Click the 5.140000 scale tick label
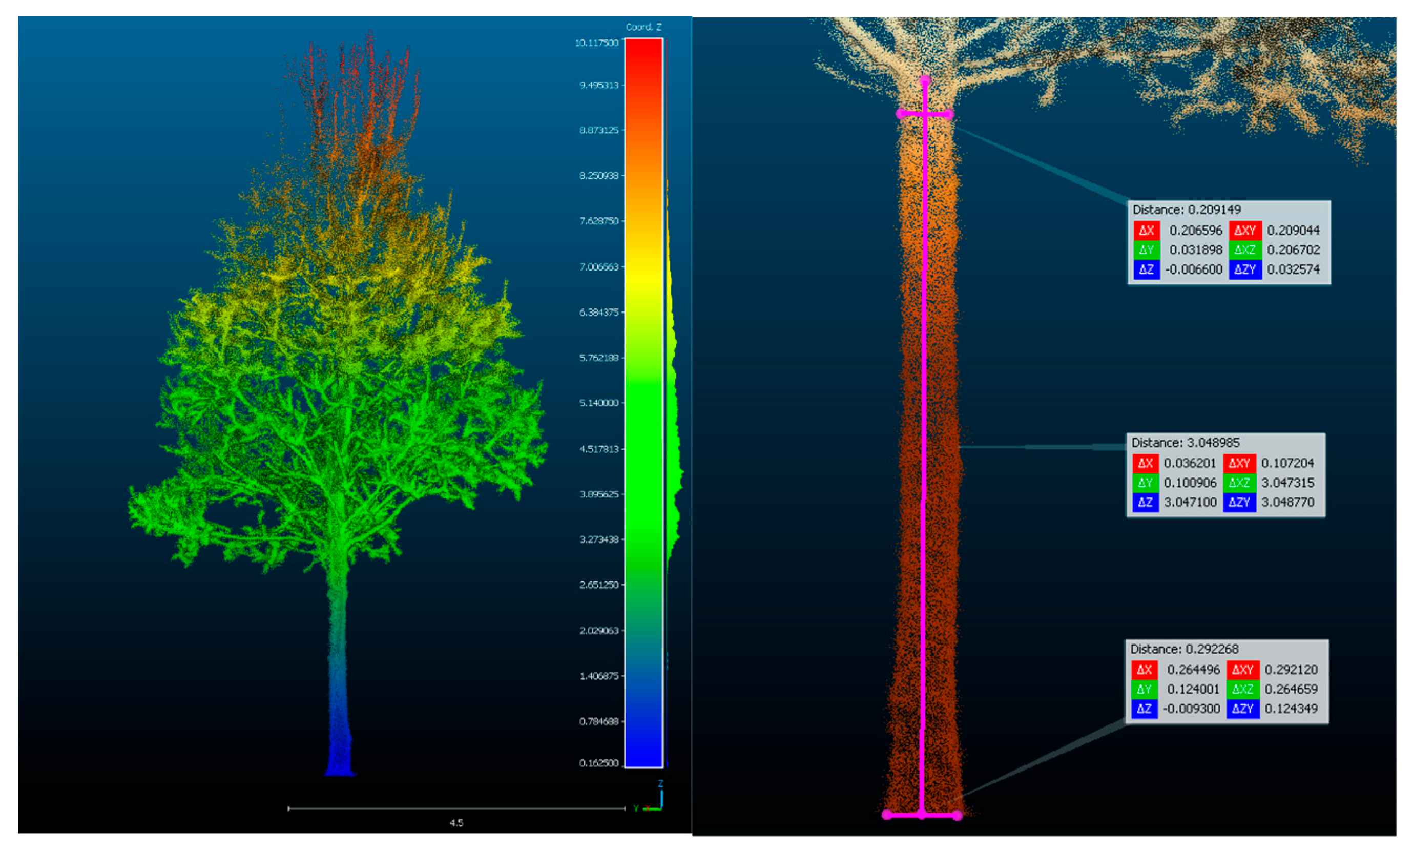Image resolution: width=1413 pixels, height=852 pixels. [599, 403]
